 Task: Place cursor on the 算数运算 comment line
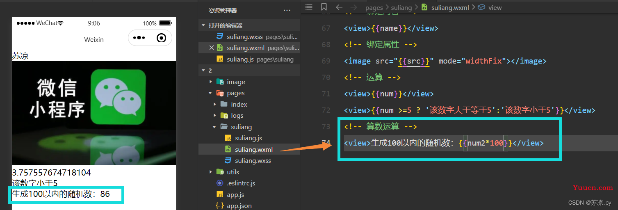tap(381, 127)
